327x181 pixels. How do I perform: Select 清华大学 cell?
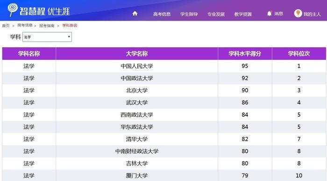[x=137, y=139]
